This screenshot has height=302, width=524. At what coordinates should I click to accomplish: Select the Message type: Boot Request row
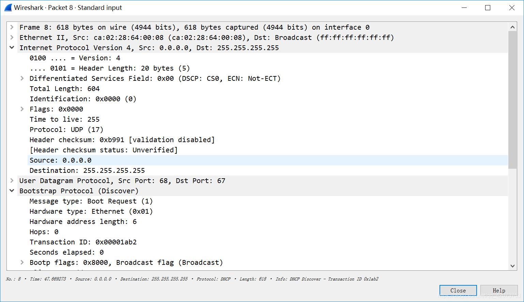tap(267, 201)
